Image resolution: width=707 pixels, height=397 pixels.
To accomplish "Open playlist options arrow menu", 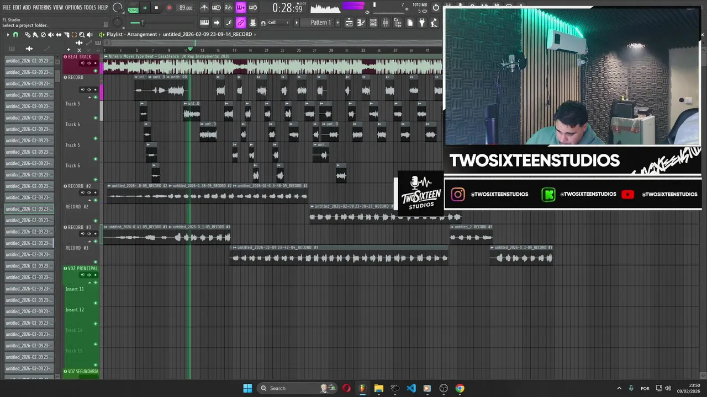I will click(8, 35).
